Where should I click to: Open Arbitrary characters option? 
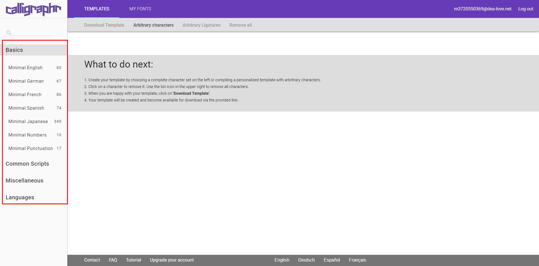coord(153,25)
